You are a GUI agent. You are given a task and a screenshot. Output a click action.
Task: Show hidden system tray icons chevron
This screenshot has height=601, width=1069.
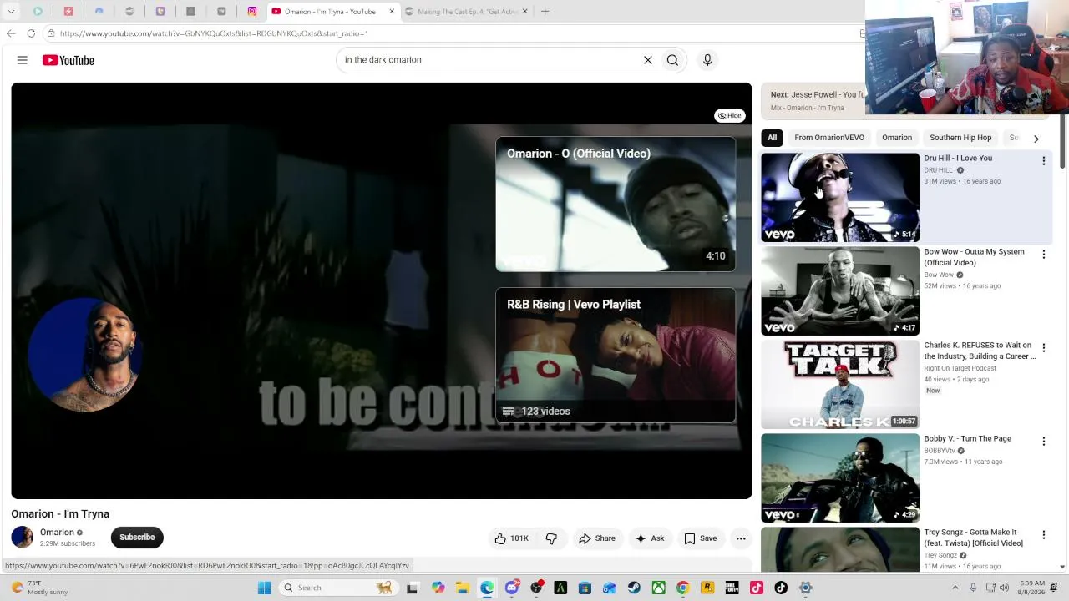pos(955,588)
